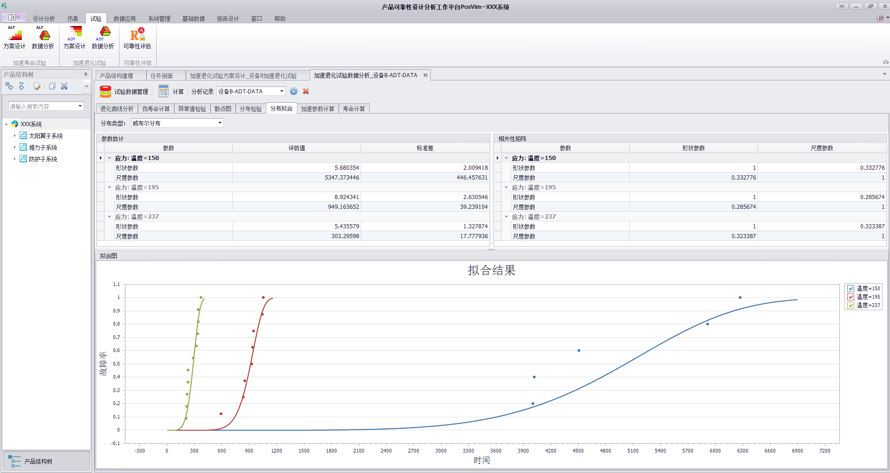
Task: Select 形状参数 评估值 cell 5.680354
Action: pos(297,167)
